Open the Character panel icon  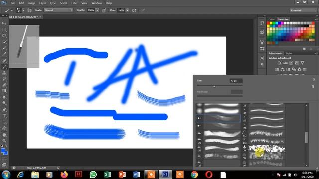[262, 58]
